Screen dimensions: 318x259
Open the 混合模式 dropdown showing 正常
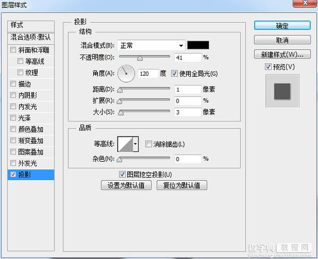tap(151, 46)
